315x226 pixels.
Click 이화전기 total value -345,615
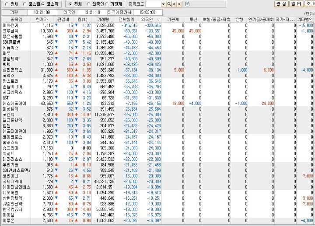(129, 25)
